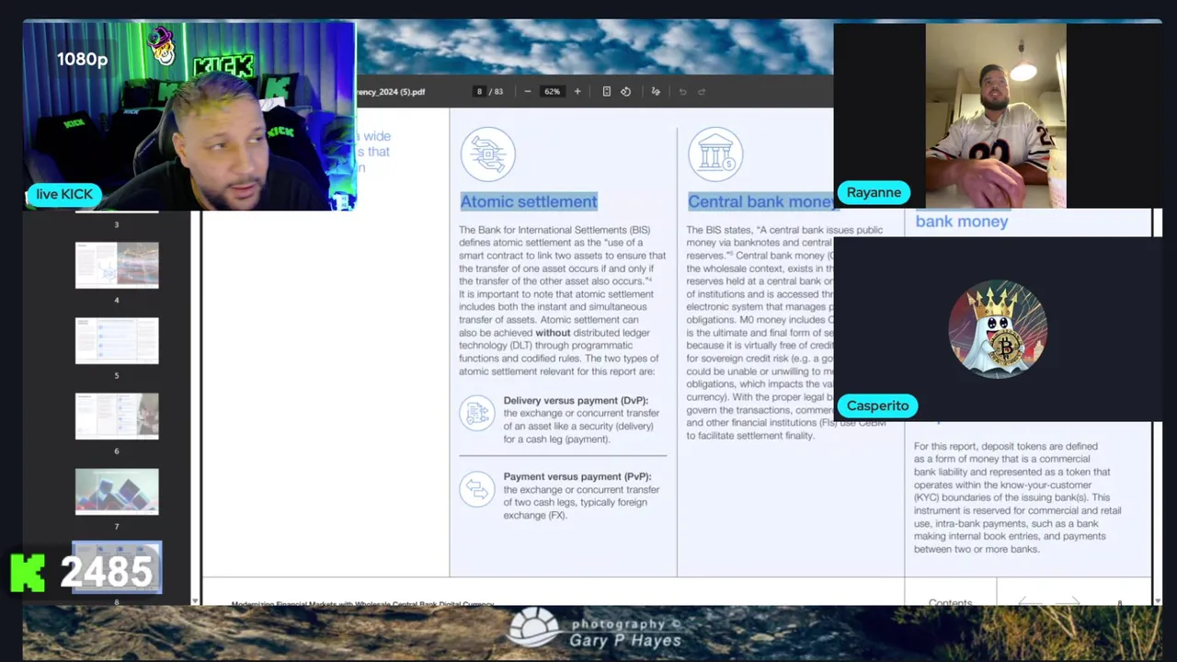Open page 6 thumbnail

click(117, 416)
